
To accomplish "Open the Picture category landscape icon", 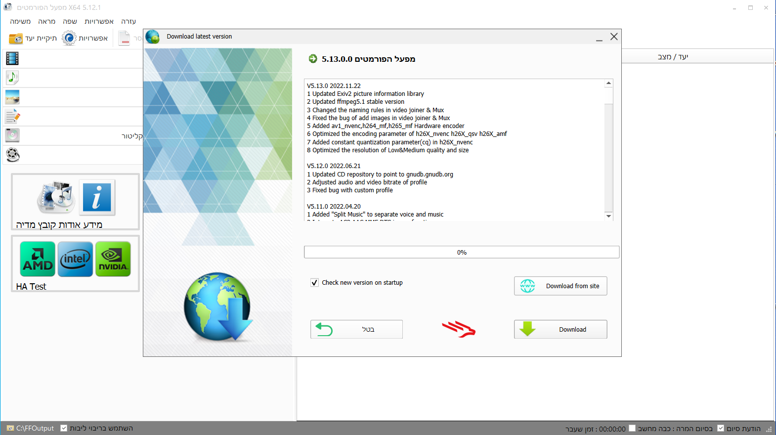I will (x=12, y=97).
